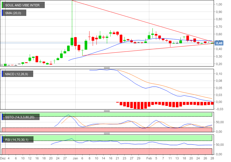
Task: Click the divider handle above the SSTO panel
Action: click(107, 111)
